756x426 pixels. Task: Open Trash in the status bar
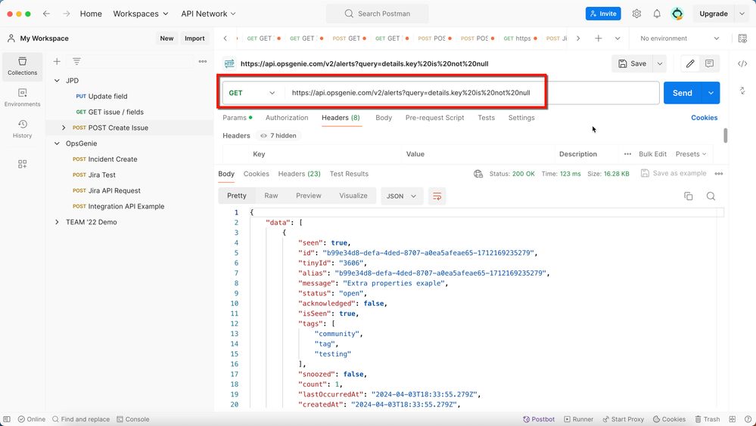708,419
